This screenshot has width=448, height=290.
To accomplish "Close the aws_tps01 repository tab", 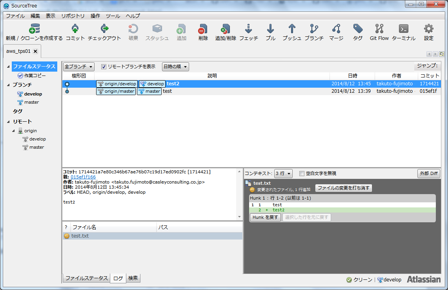I will [x=35, y=51].
